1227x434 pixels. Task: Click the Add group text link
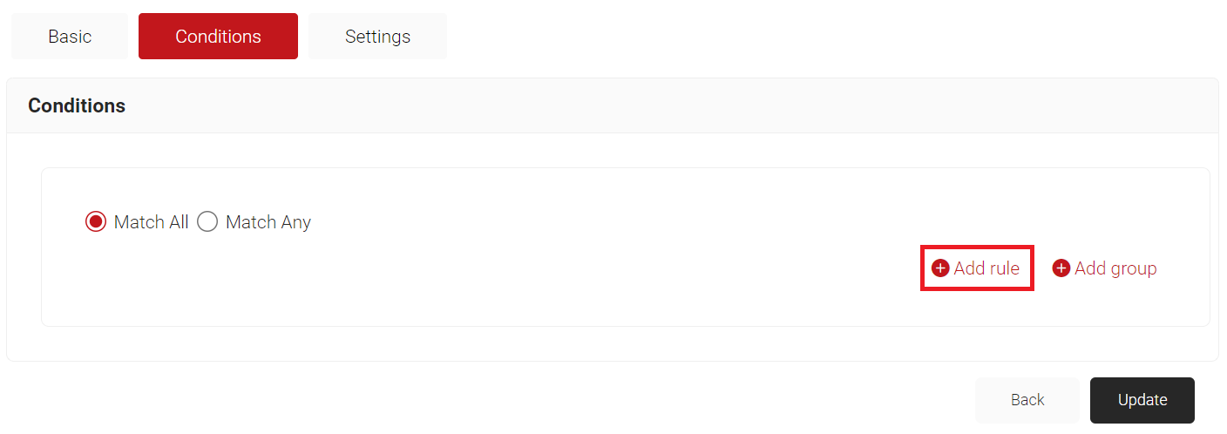(1115, 268)
